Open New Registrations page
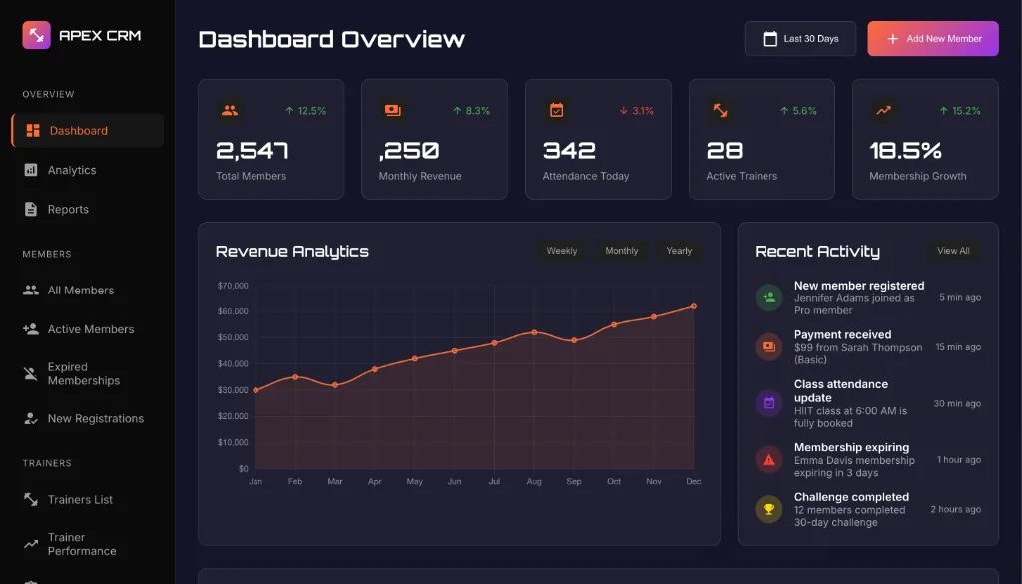This screenshot has height=584, width=1022. click(x=88, y=418)
